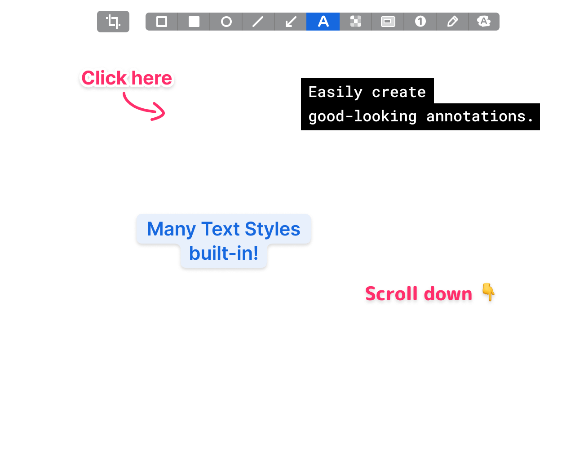The height and width of the screenshot is (453, 575).
Task: Select the pink 'Click here' annotation
Action: tap(127, 78)
